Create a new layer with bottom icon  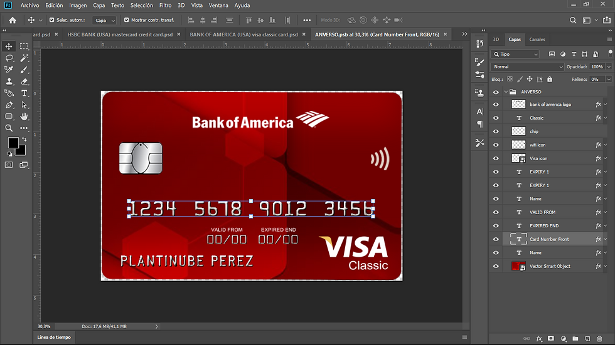587,338
